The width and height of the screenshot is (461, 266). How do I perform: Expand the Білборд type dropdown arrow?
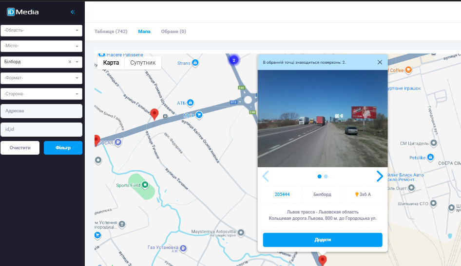(77, 62)
